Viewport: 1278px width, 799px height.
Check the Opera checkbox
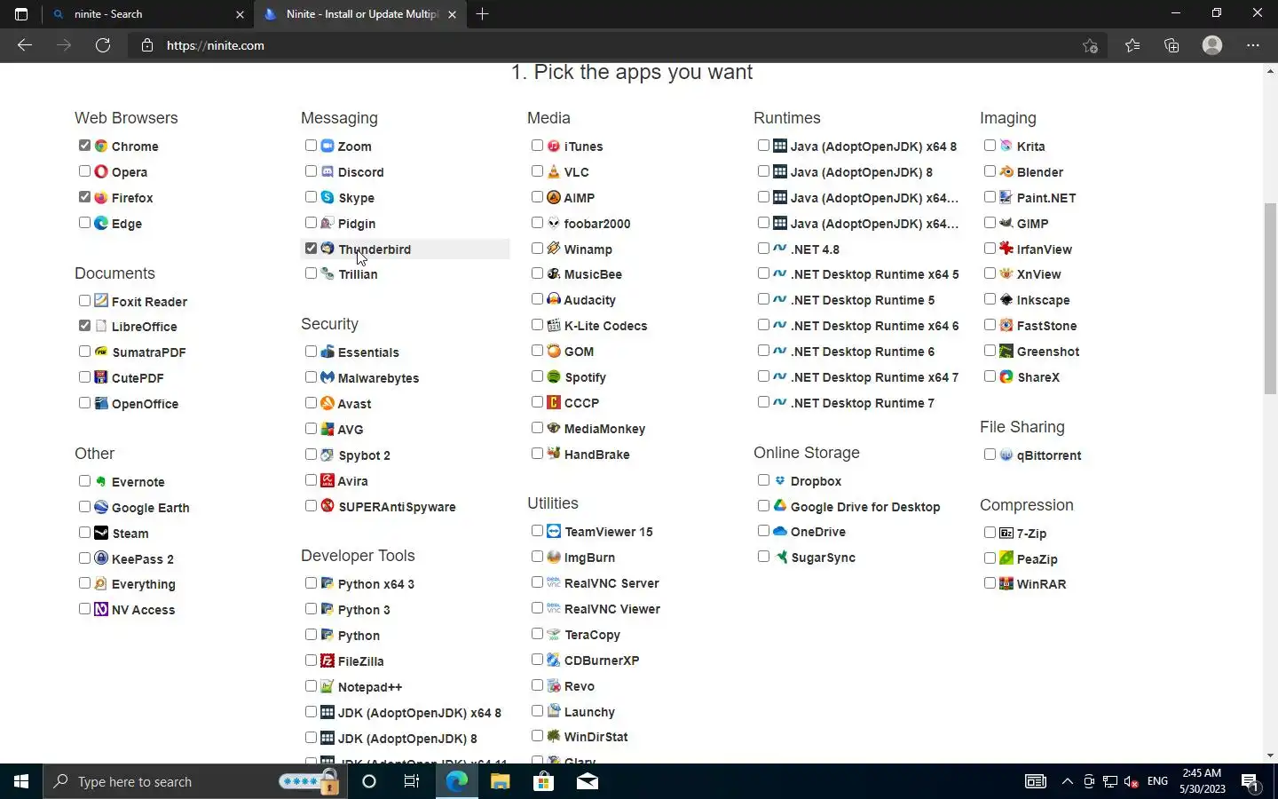[x=84, y=171]
